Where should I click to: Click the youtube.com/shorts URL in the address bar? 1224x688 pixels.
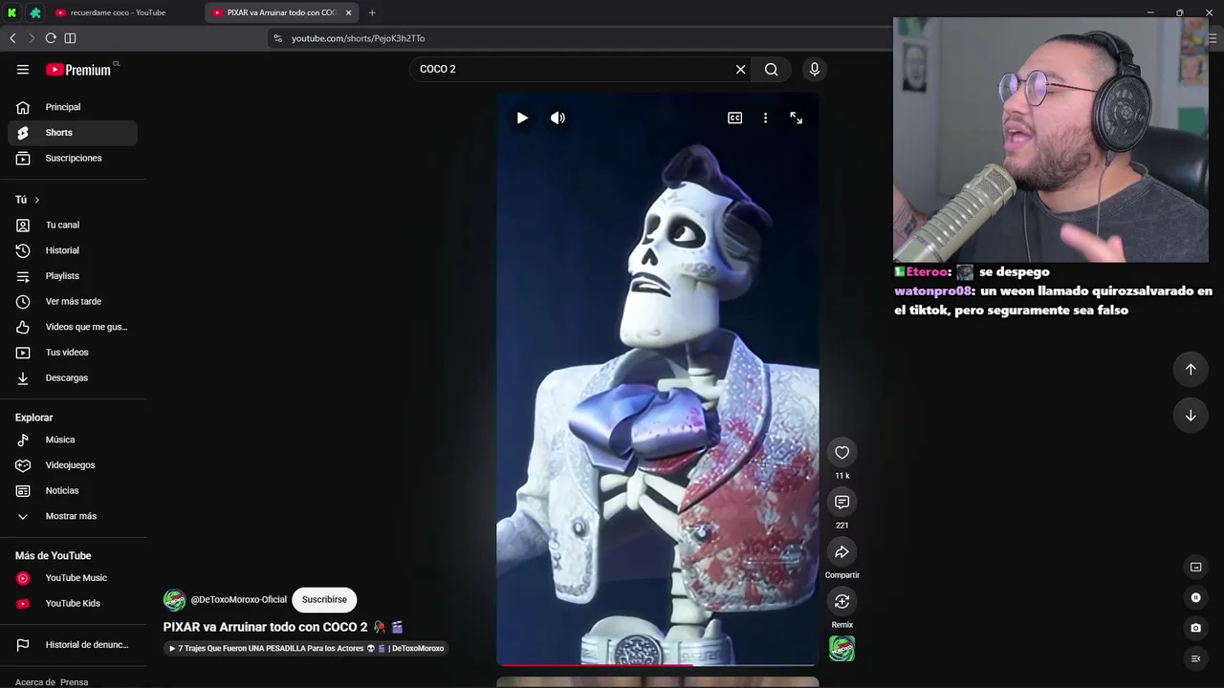pos(358,38)
